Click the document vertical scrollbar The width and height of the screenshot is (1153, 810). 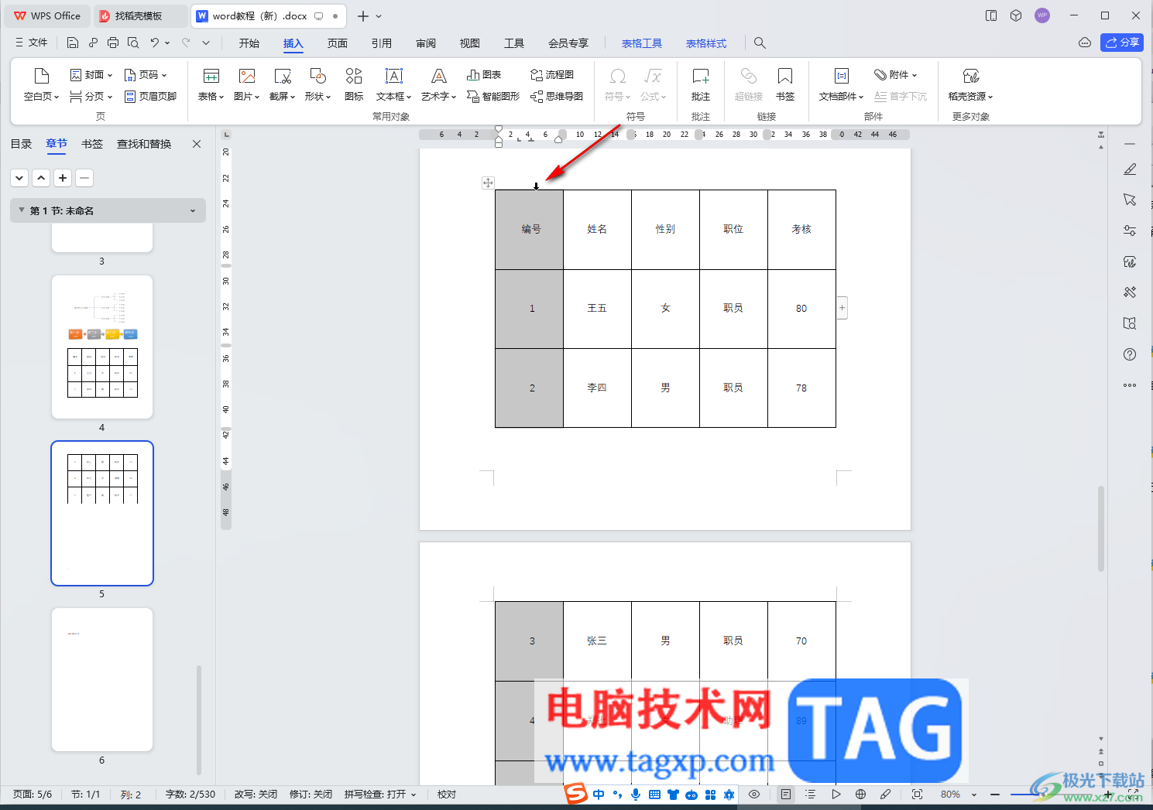tap(1100, 528)
